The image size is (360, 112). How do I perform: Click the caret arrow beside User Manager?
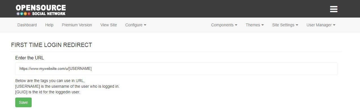(334, 25)
